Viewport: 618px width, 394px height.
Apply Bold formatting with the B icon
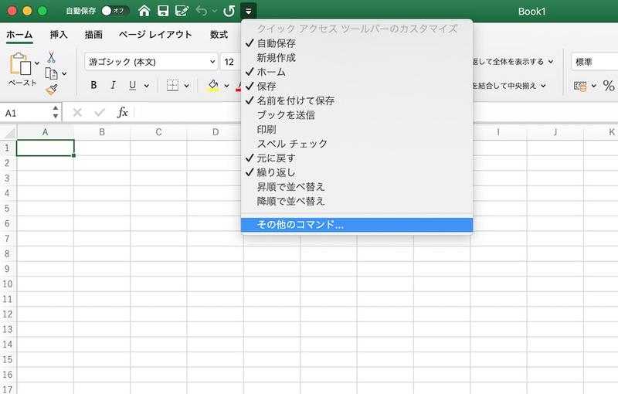94,86
